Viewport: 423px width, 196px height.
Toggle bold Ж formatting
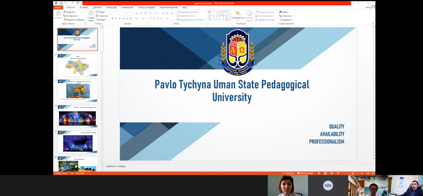pos(112,18)
